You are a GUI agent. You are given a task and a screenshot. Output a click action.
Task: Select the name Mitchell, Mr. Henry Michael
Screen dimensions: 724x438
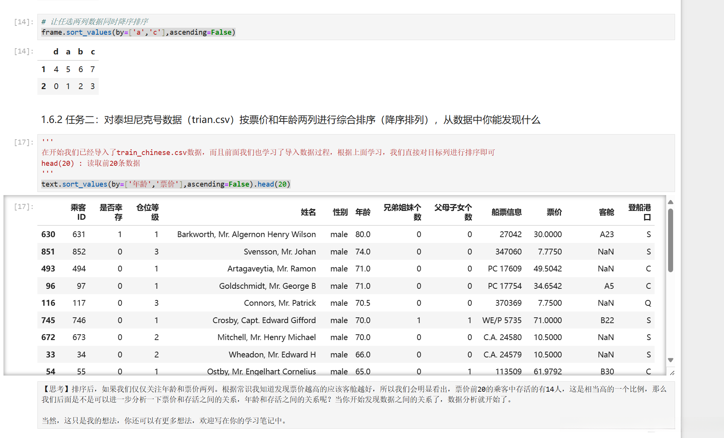tap(266, 337)
